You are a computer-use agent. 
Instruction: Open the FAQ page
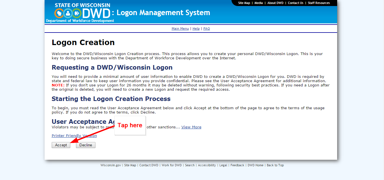206,28
